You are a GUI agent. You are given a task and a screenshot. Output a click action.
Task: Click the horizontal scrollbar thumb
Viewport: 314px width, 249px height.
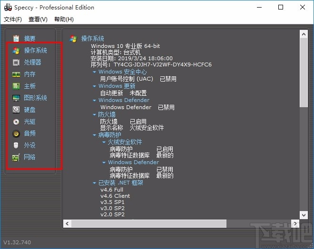pyautogui.click(x=149, y=224)
